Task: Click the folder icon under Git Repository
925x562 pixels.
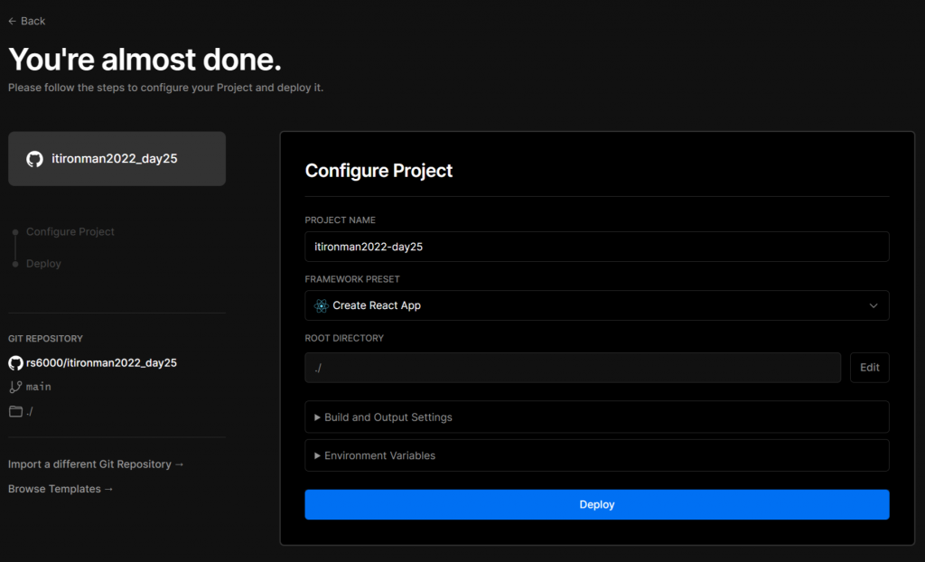Action: pos(16,411)
